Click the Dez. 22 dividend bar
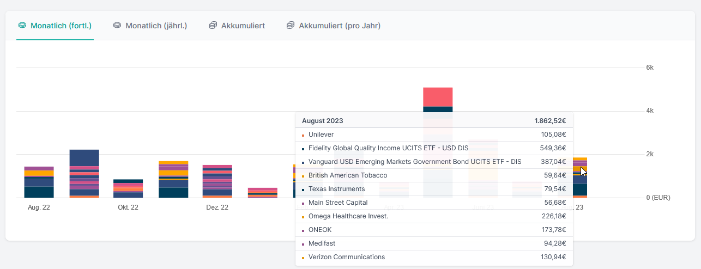Viewport: 701px width, 269px height. click(x=217, y=181)
